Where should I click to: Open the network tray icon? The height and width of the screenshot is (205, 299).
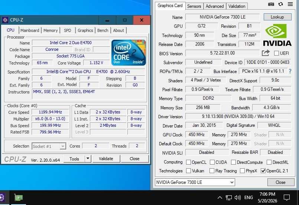click(229, 198)
